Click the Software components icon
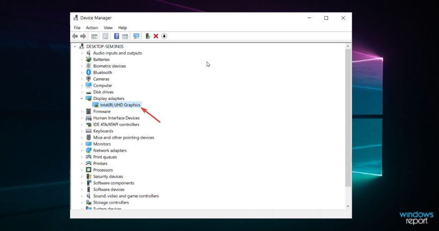 pos(88,183)
